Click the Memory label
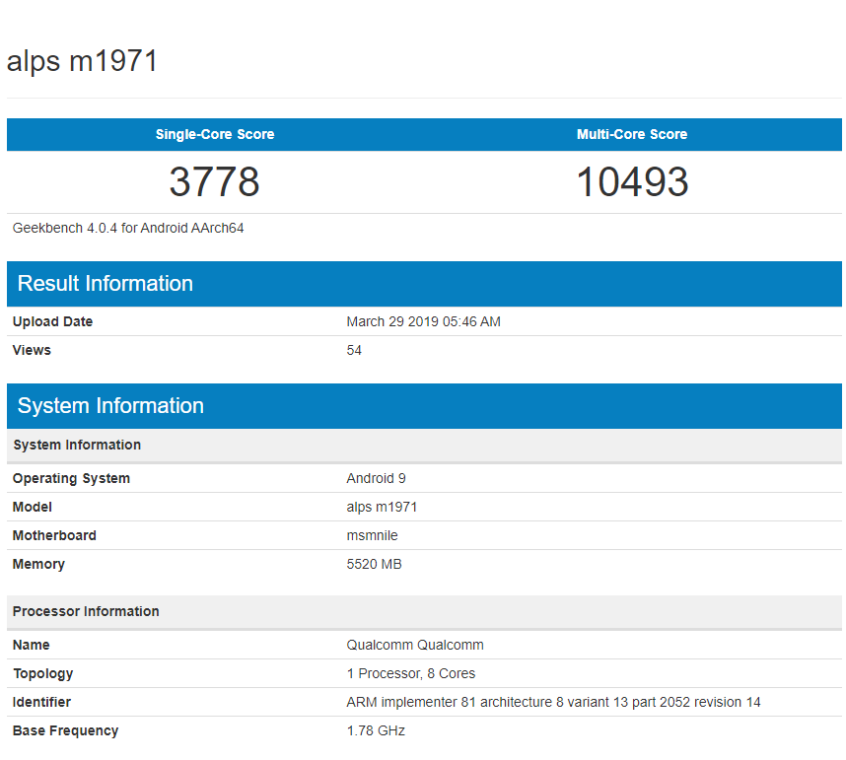846x760 pixels. click(x=38, y=564)
